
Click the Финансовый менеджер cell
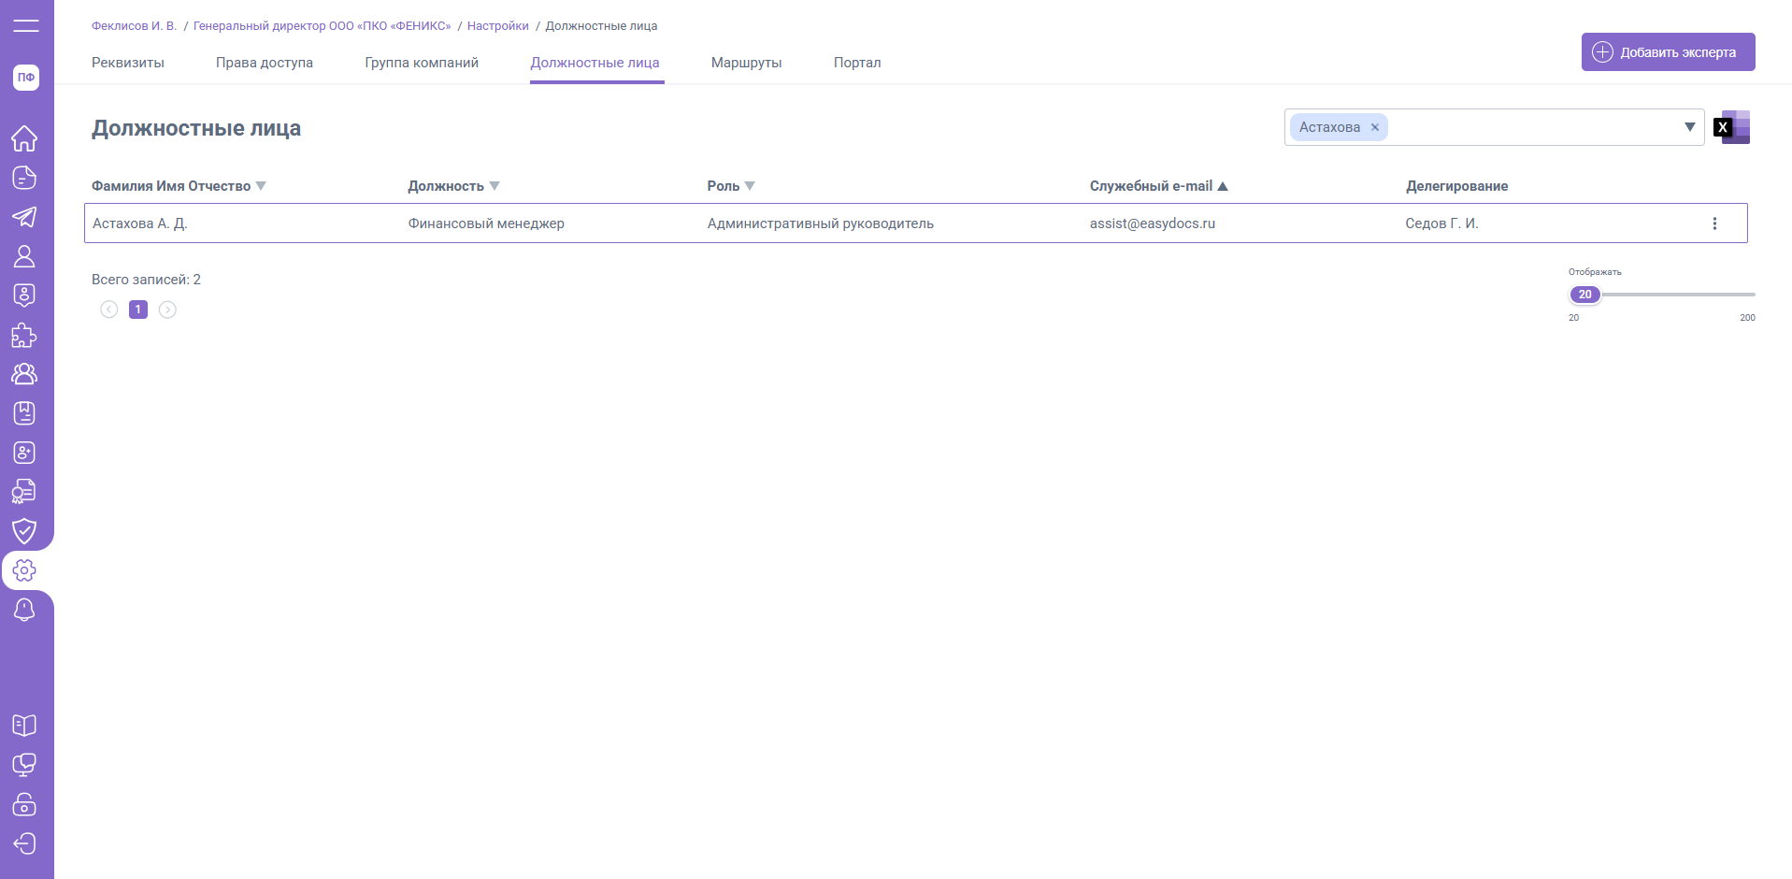click(x=486, y=223)
